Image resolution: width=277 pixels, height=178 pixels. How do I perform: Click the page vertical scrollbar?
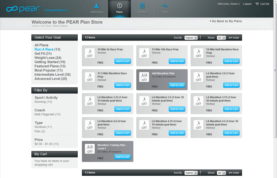275,70
